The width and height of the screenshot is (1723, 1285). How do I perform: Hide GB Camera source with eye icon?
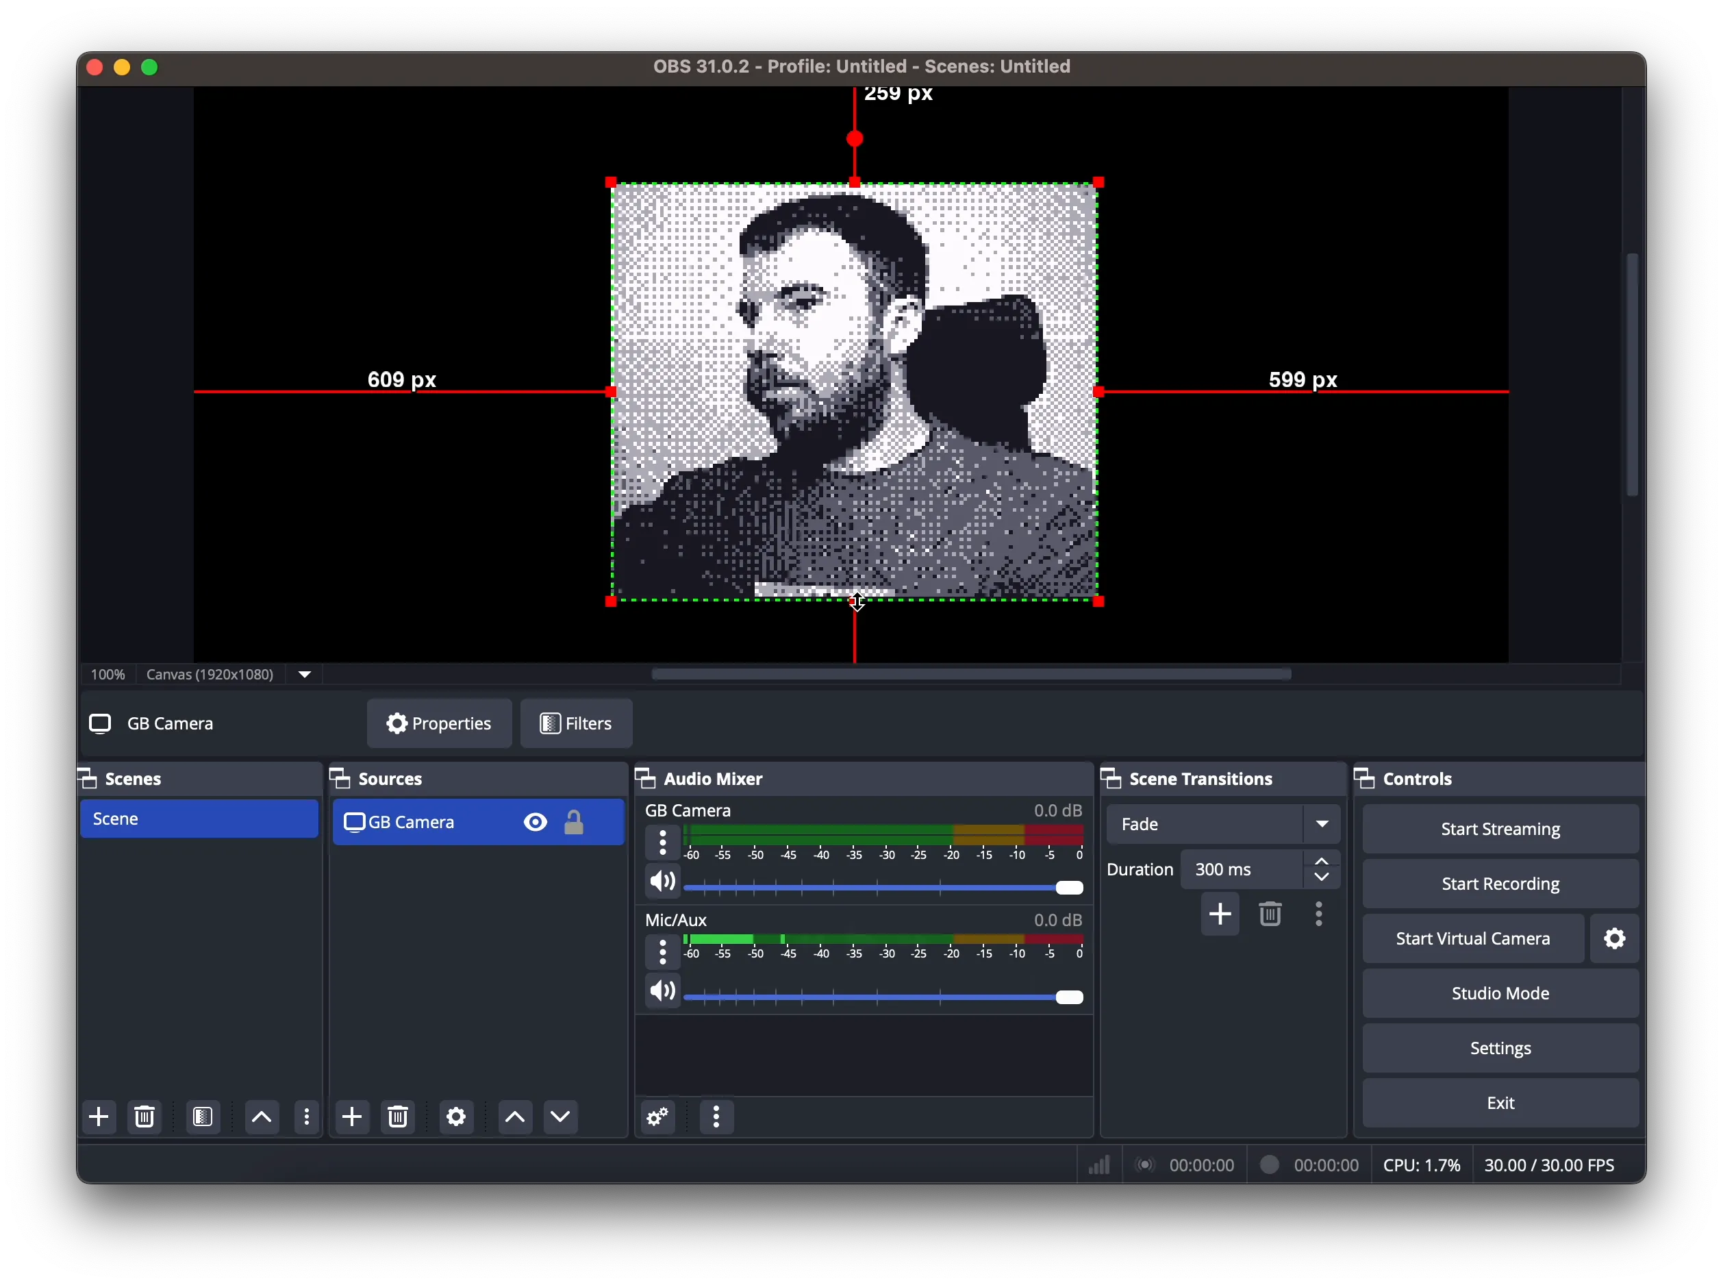click(x=536, y=823)
